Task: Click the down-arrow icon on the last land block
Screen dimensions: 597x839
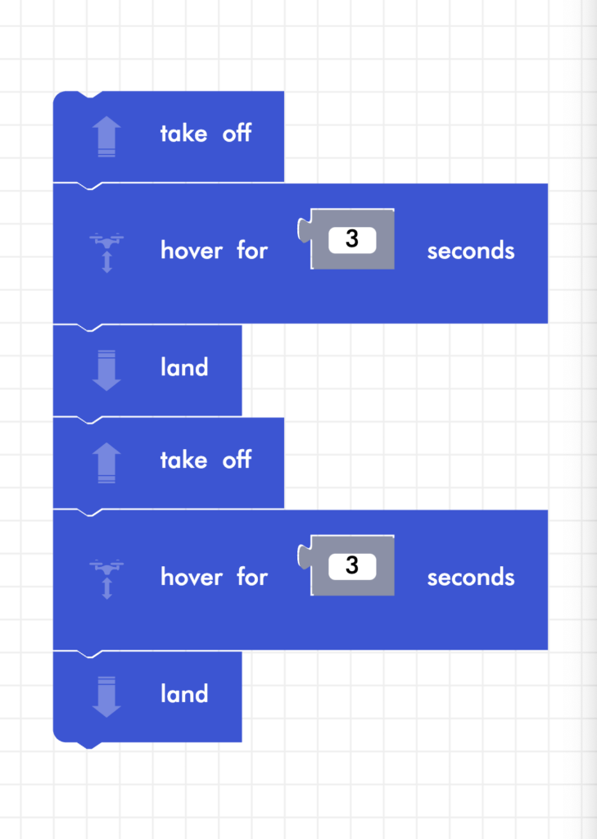Action: pyautogui.click(x=107, y=697)
